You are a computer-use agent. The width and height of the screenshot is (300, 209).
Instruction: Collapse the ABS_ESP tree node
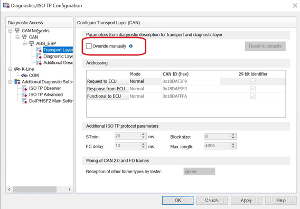click(x=25, y=43)
